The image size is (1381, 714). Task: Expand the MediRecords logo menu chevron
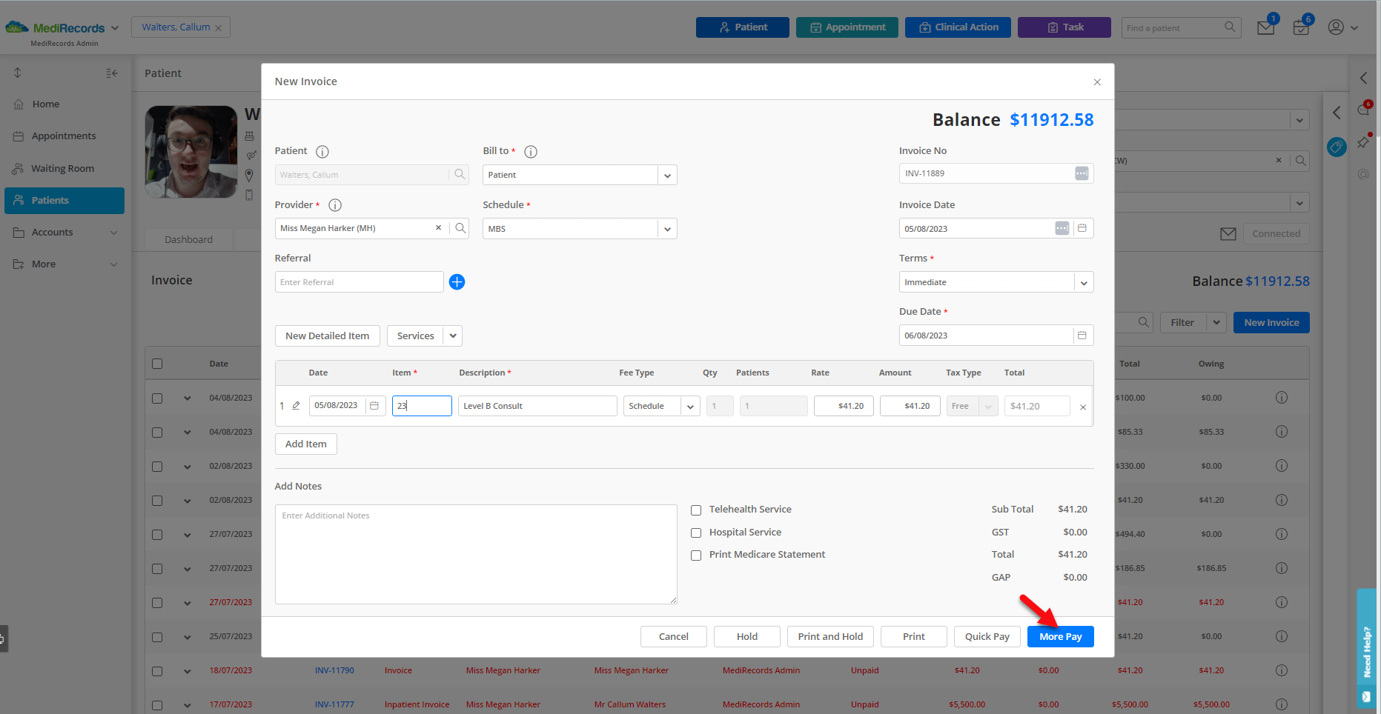pos(115,28)
